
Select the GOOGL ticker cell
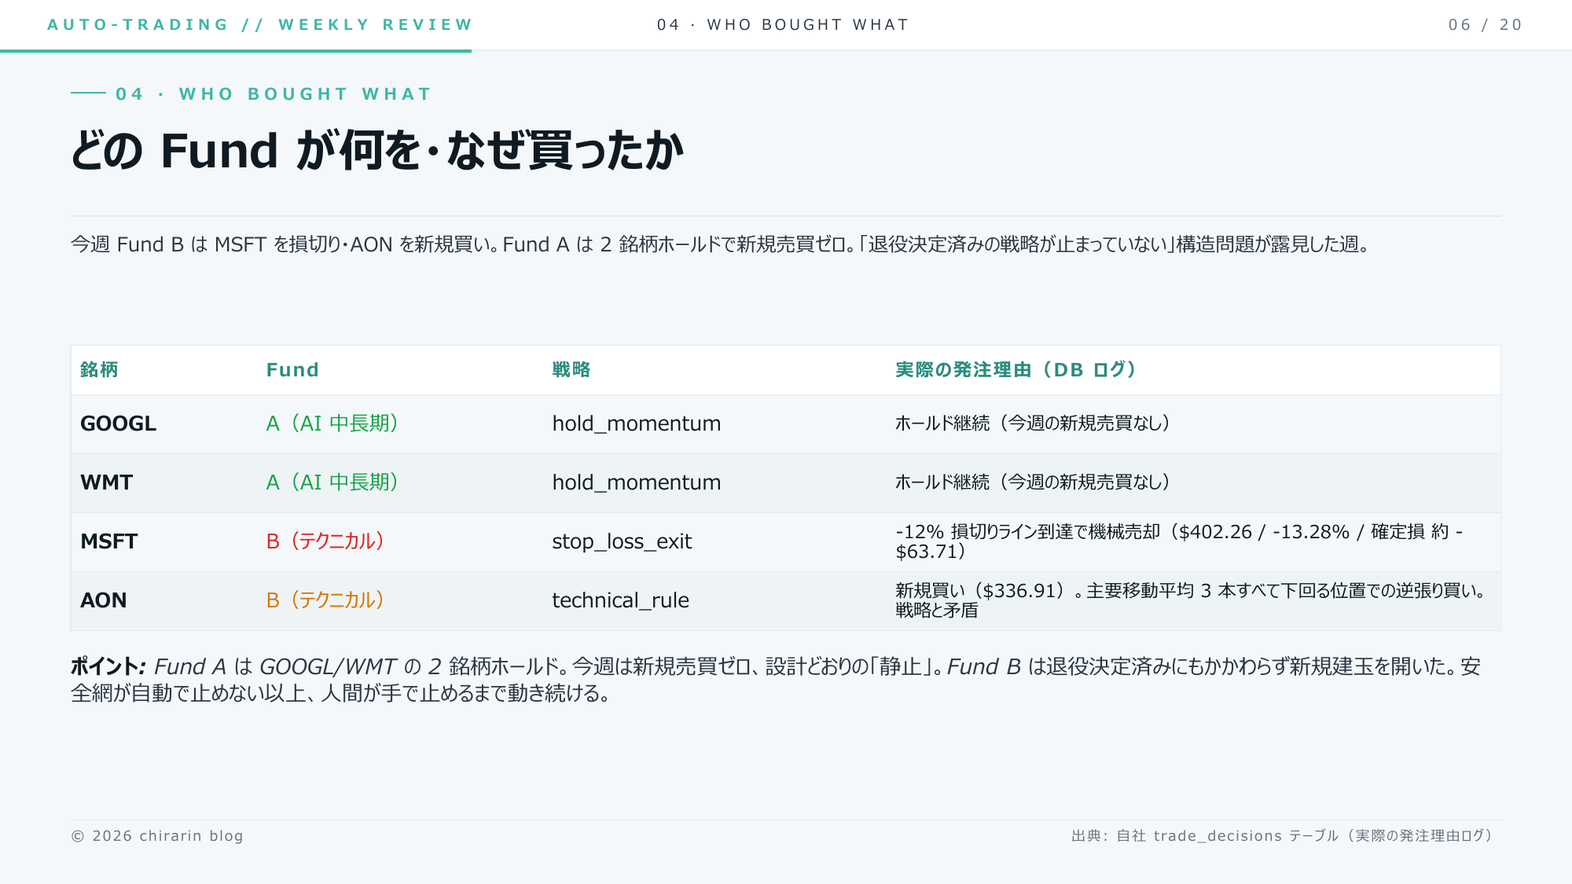118,424
